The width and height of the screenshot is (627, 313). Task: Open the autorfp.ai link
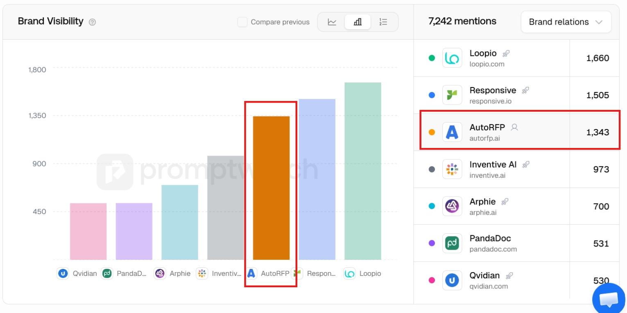coord(484,139)
